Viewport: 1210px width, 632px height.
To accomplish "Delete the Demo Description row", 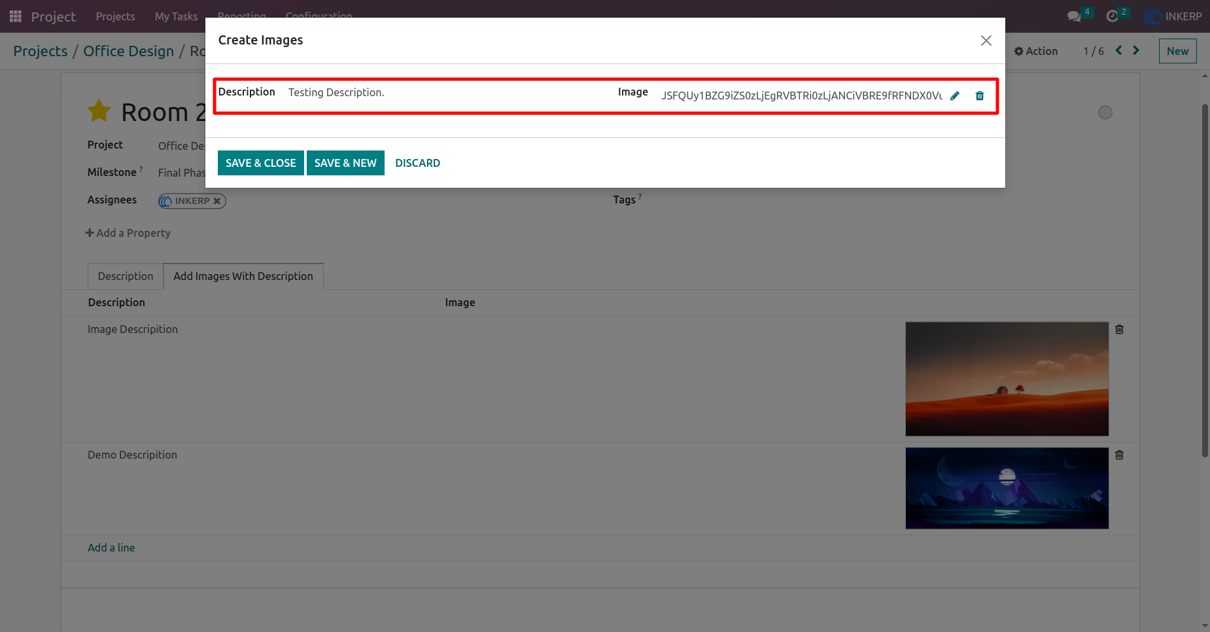I will pos(1120,455).
